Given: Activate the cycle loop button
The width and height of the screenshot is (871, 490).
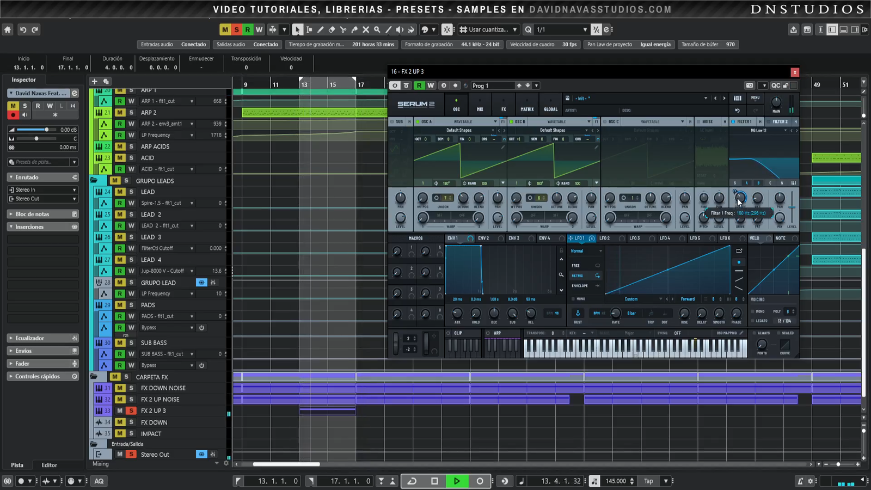Looking at the screenshot, I should tap(412, 481).
